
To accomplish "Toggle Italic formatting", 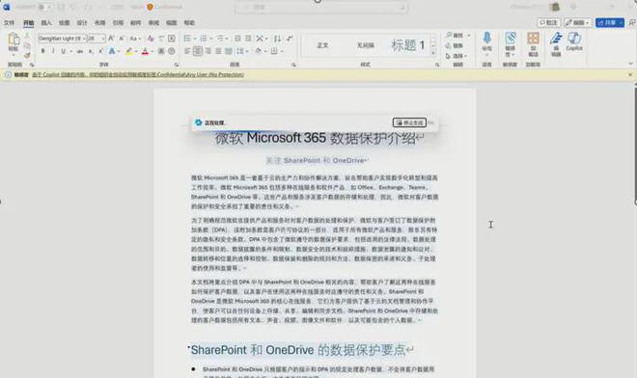I will [x=53, y=51].
